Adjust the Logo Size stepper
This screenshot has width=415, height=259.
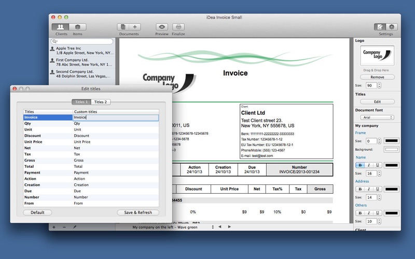(x=379, y=85)
